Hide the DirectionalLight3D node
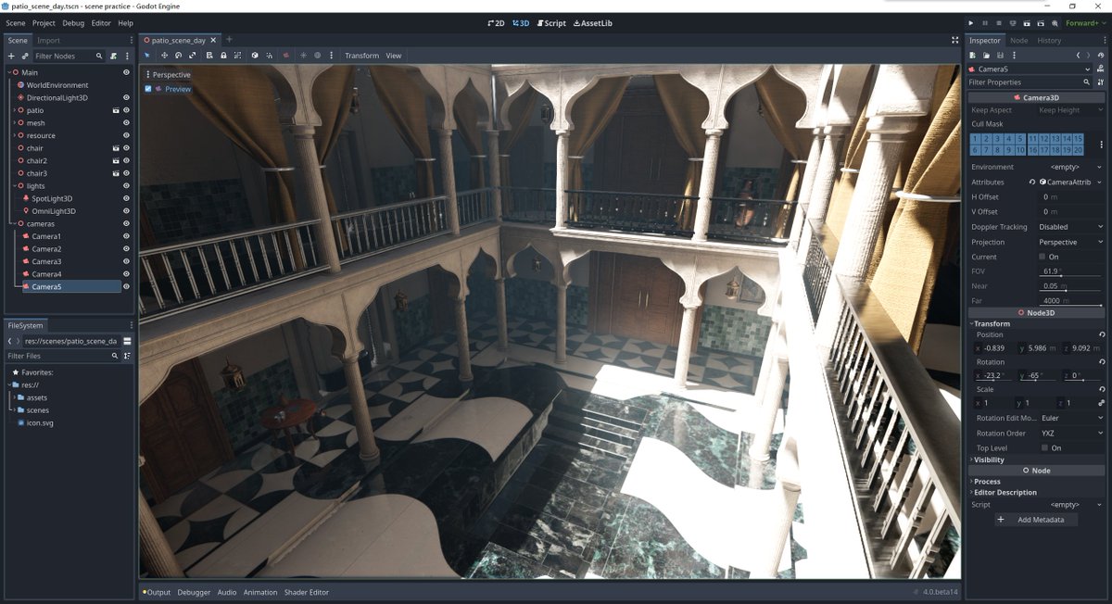 coord(126,97)
